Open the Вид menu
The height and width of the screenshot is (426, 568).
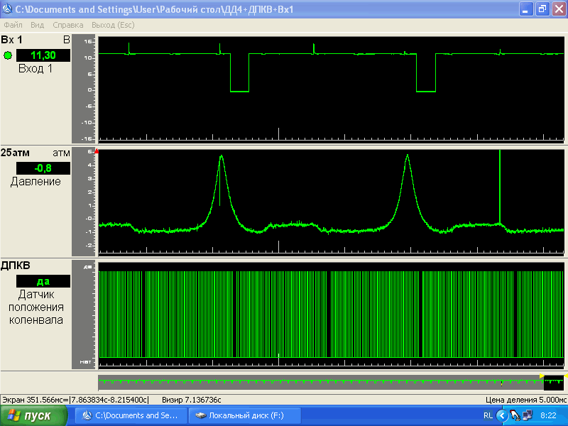38,25
